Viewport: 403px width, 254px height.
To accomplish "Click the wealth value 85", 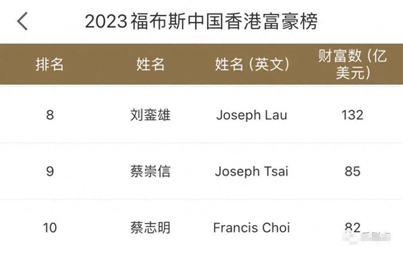I will (x=352, y=171).
